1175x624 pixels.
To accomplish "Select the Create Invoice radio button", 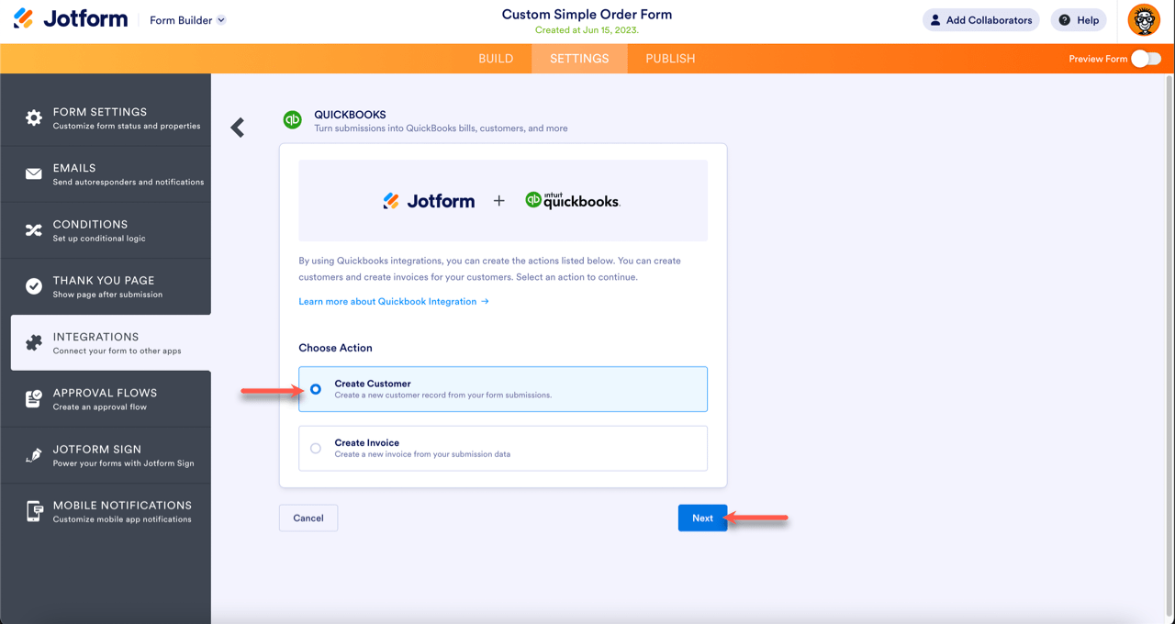I will click(316, 449).
